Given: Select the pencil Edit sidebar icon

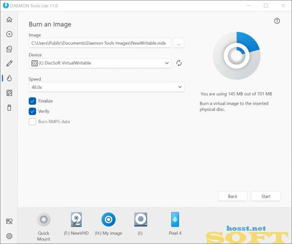Looking at the screenshot, I should [x=9, y=63].
